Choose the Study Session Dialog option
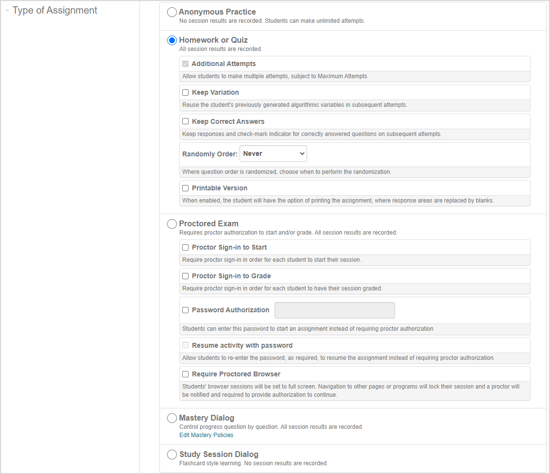 point(172,455)
